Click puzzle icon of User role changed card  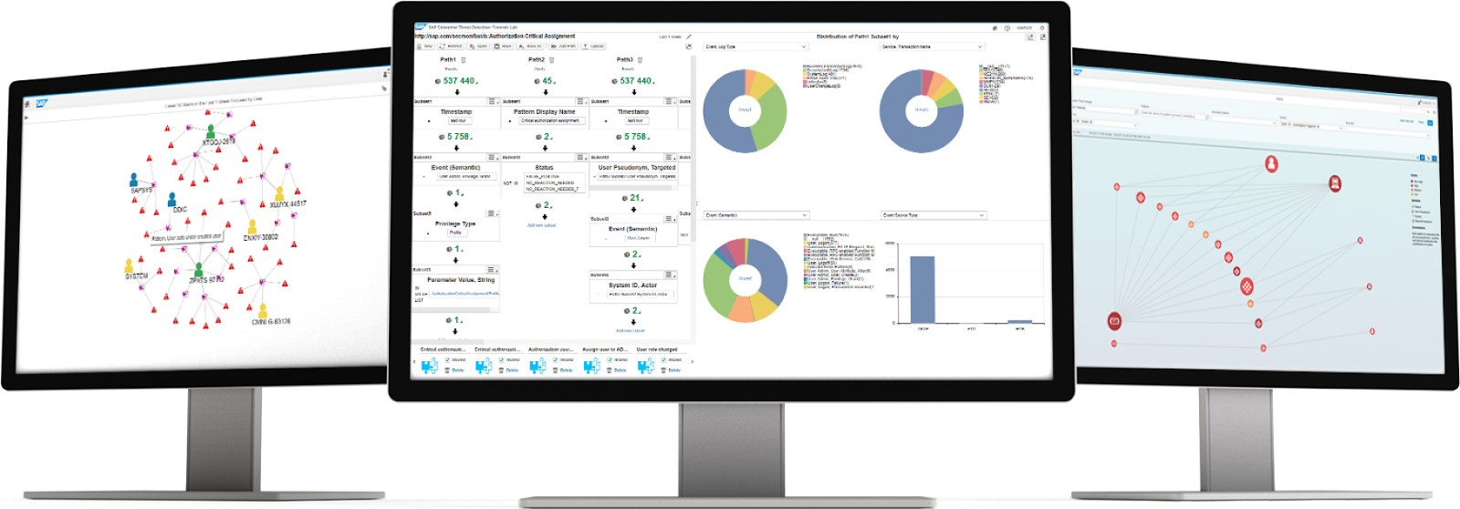click(x=646, y=366)
